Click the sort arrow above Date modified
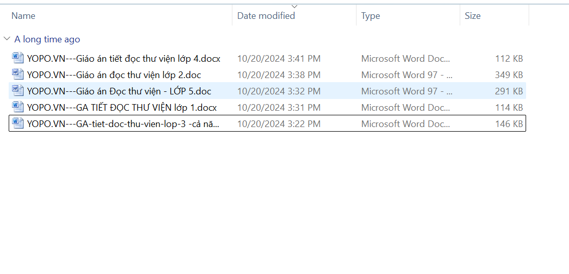 pyautogui.click(x=294, y=6)
